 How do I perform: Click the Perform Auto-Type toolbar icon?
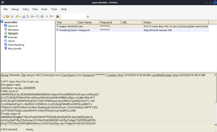(42, 17)
